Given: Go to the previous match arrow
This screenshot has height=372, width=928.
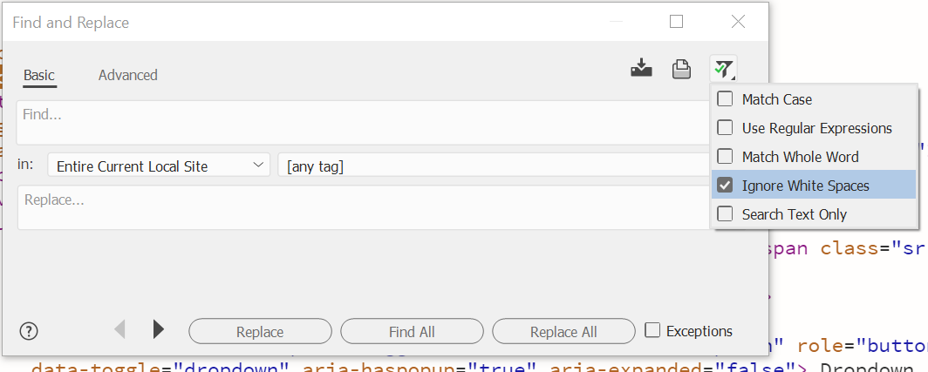Looking at the screenshot, I should 119,329.
